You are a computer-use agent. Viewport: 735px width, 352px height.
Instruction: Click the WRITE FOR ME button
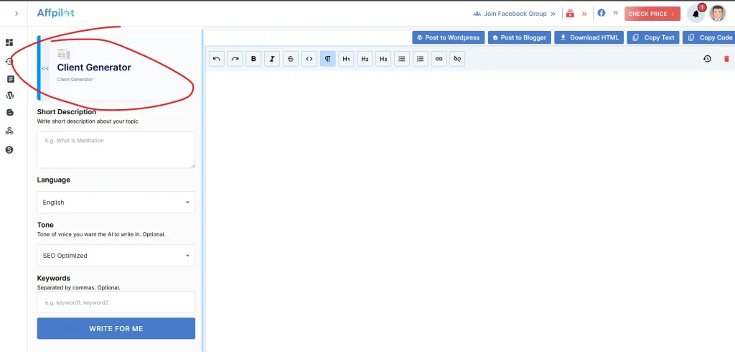point(116,328)
